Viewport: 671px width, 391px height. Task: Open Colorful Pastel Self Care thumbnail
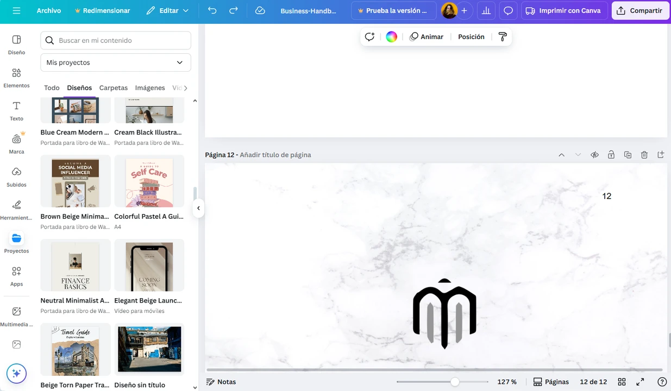click(149, 181)
